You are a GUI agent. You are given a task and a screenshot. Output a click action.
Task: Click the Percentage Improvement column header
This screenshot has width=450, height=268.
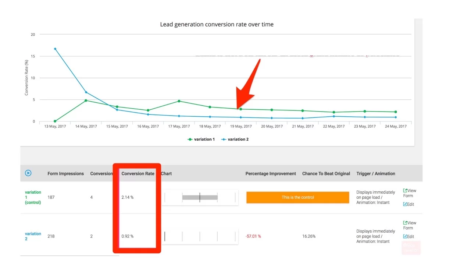coord(271,174)
